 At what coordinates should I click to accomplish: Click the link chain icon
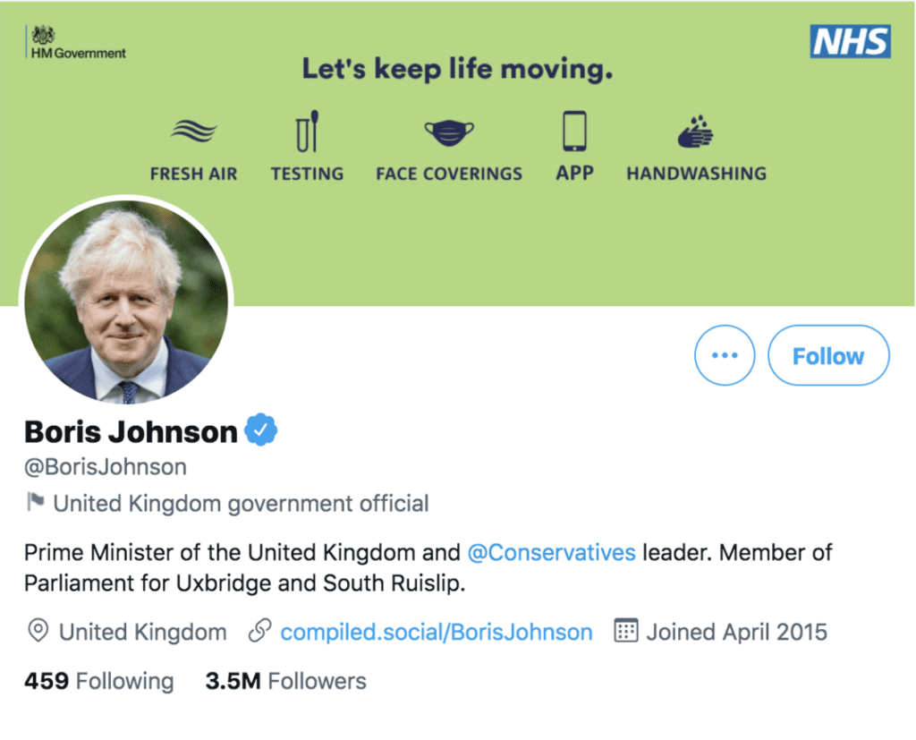259,632
